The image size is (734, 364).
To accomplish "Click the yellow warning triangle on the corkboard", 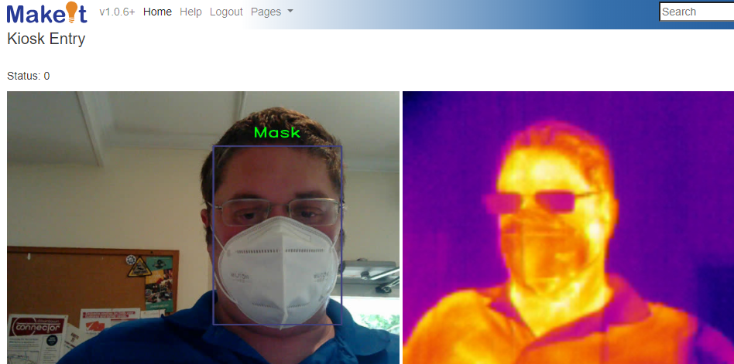I will pyautogui.click(x=139, y=267).
